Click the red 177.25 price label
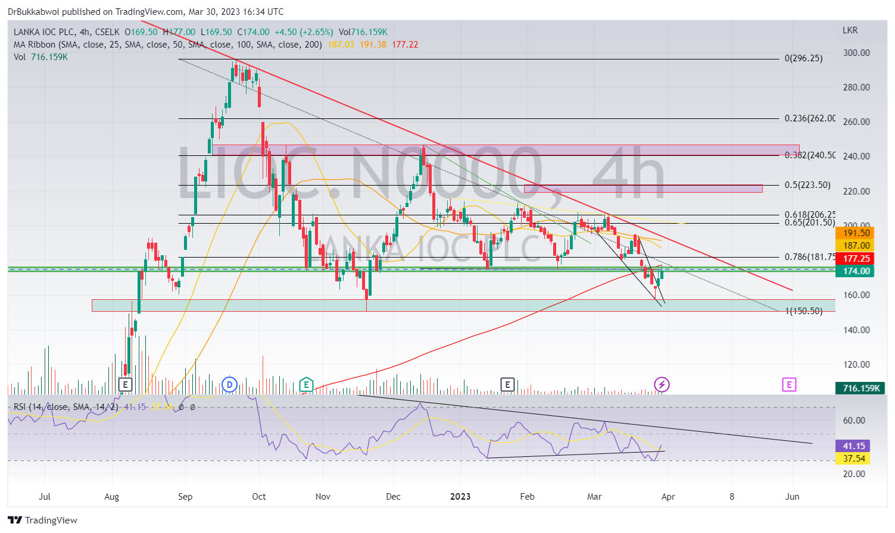 coord(855,258)
